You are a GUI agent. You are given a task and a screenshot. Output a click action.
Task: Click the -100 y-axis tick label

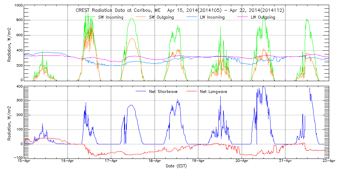click(17, 158)
